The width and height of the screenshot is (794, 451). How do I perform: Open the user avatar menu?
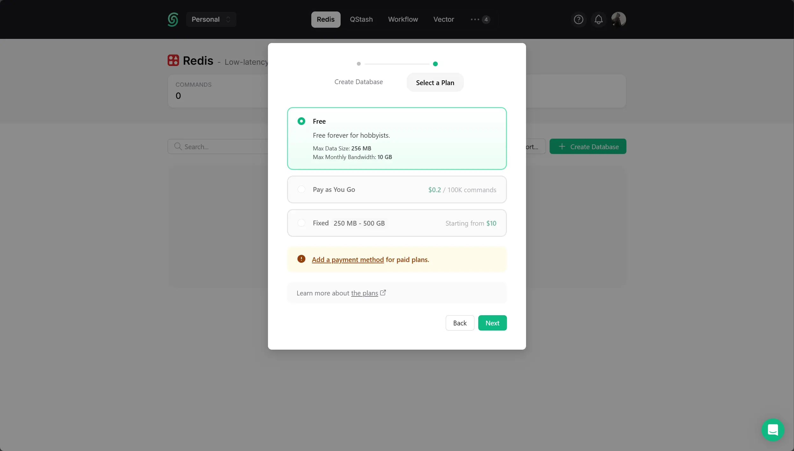click(618, 19)
